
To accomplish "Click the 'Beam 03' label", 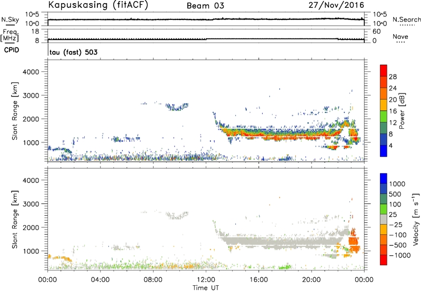I will pos(205,6).
